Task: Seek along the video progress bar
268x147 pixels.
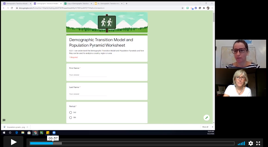Action: pos(132,143)
